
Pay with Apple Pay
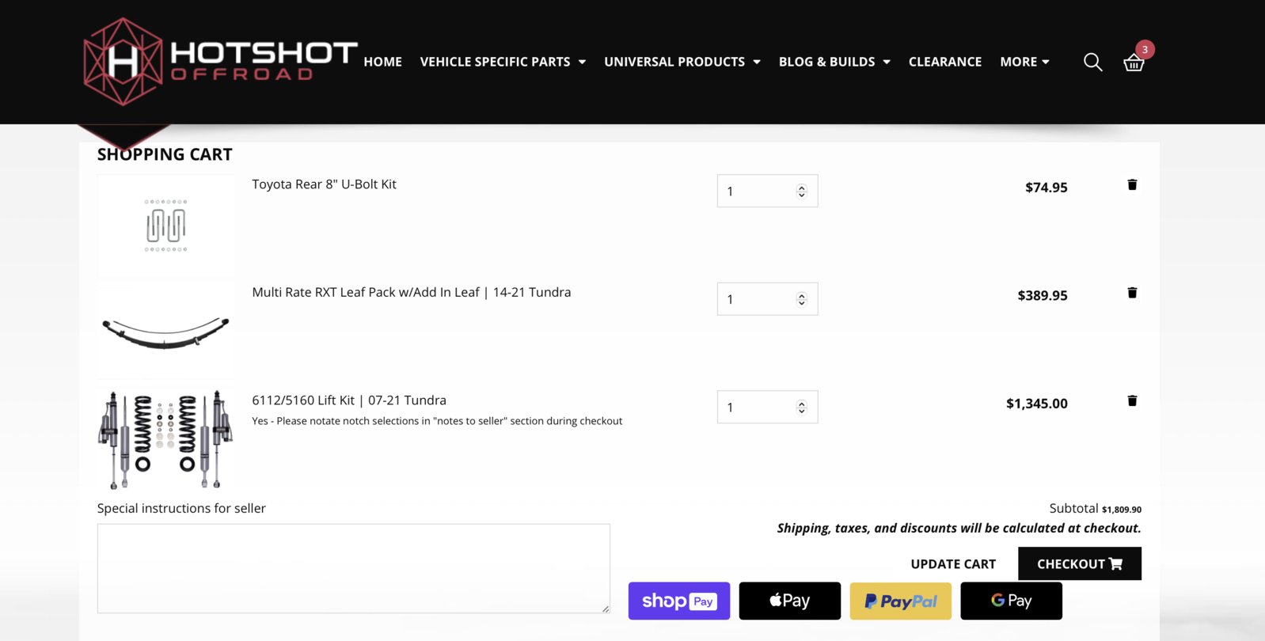[x=790, y=601]
